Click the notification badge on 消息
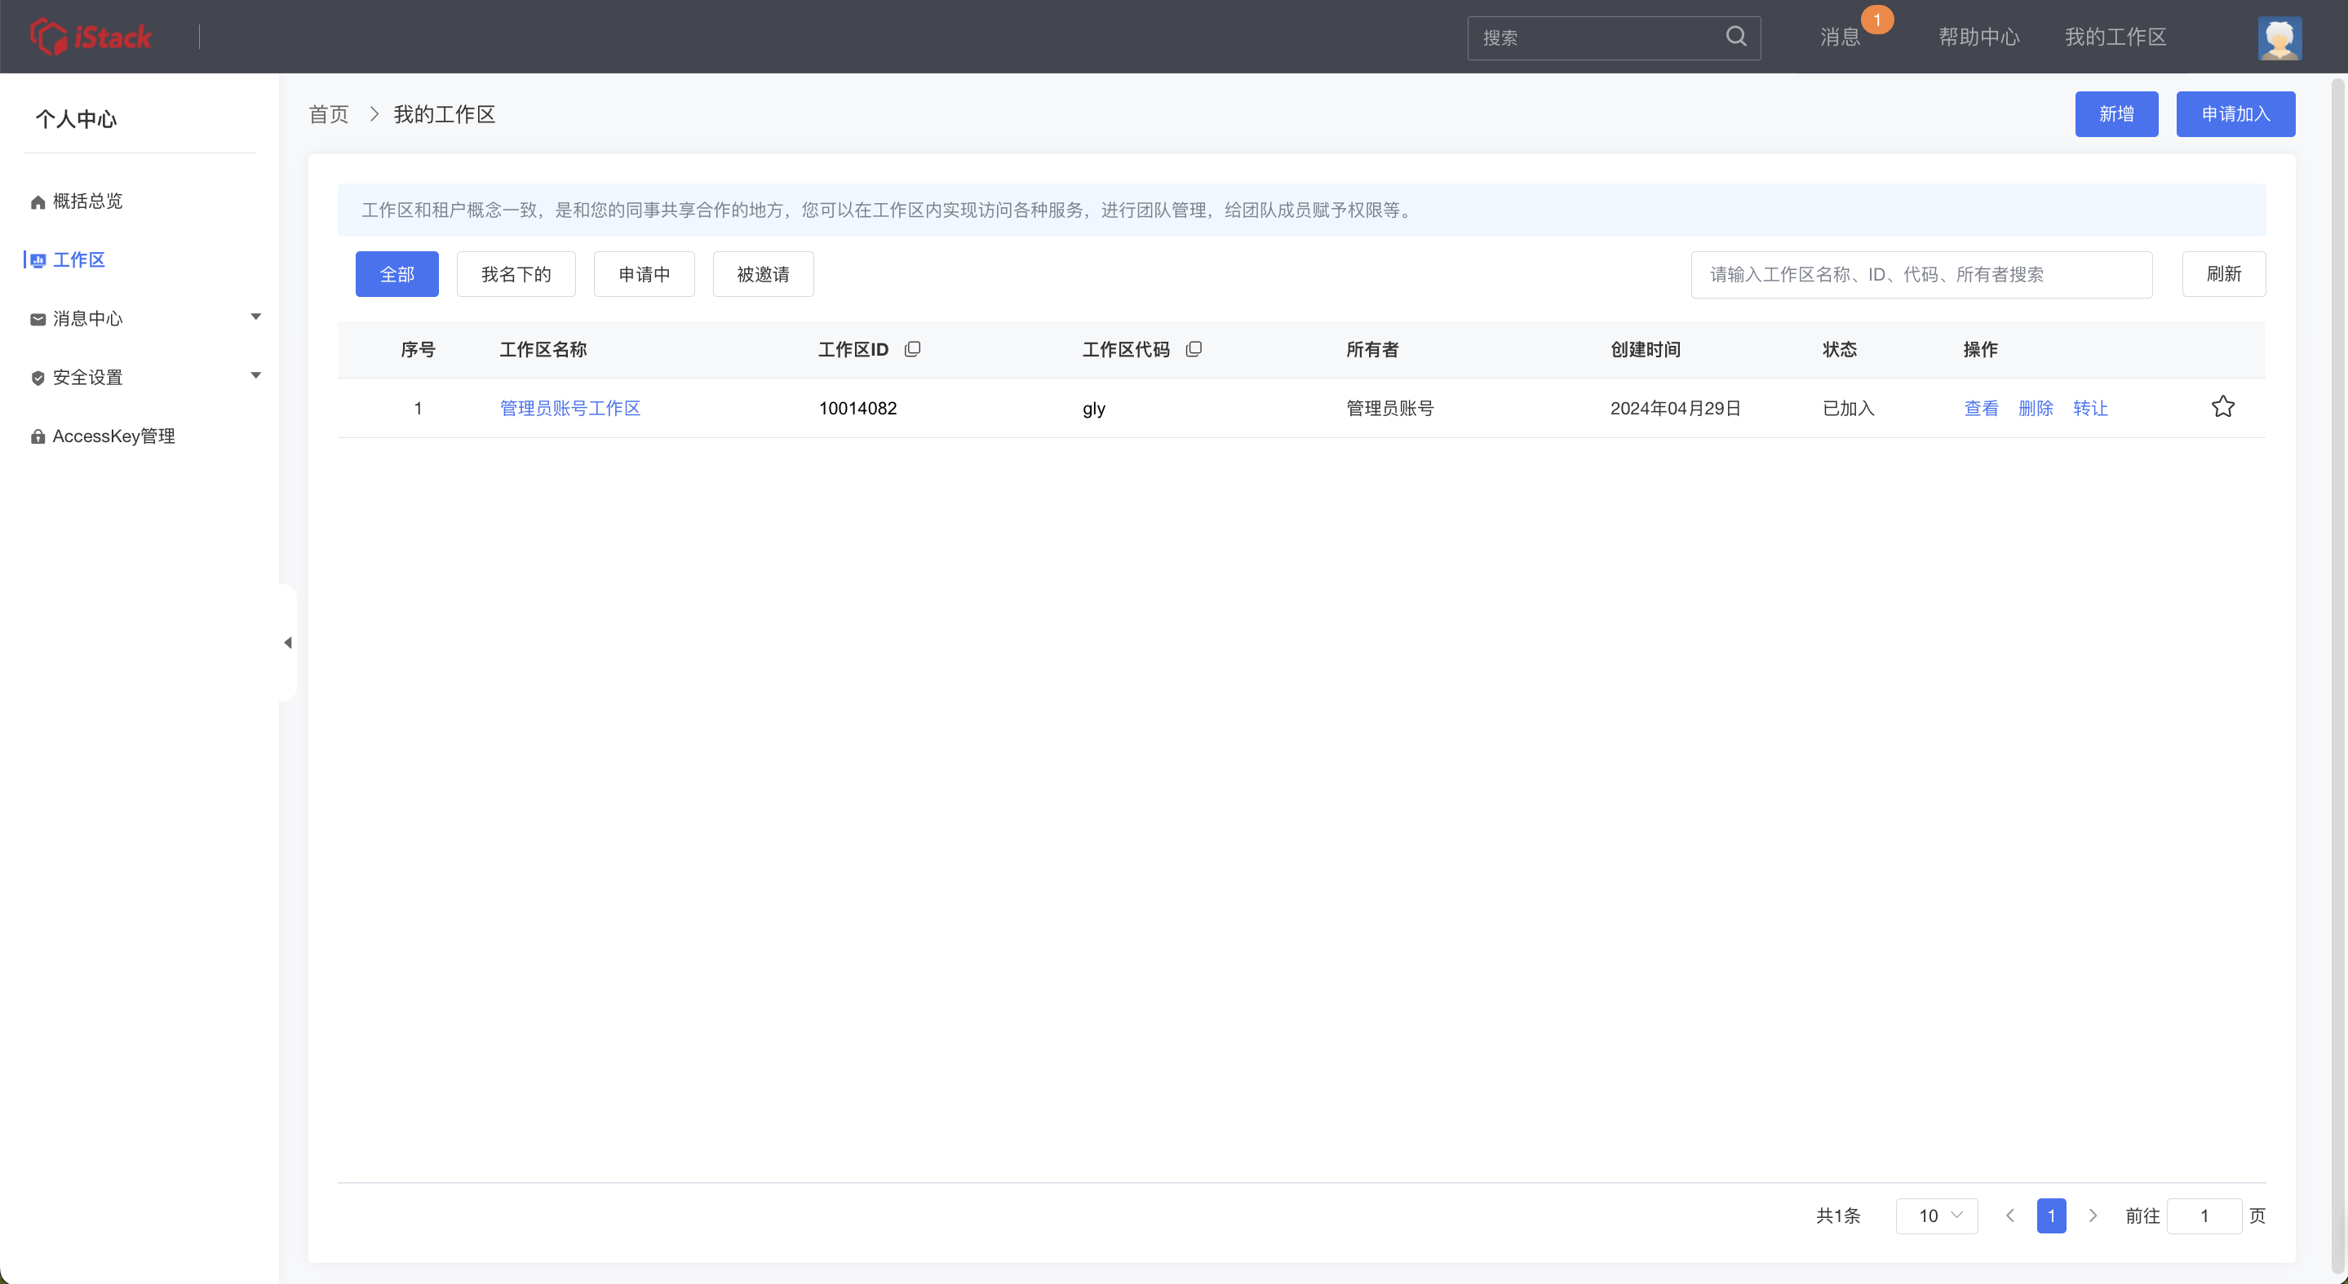2348x1284 pixels. [1876, 20]
